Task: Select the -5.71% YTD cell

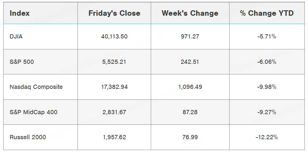Action: point(267,37)
